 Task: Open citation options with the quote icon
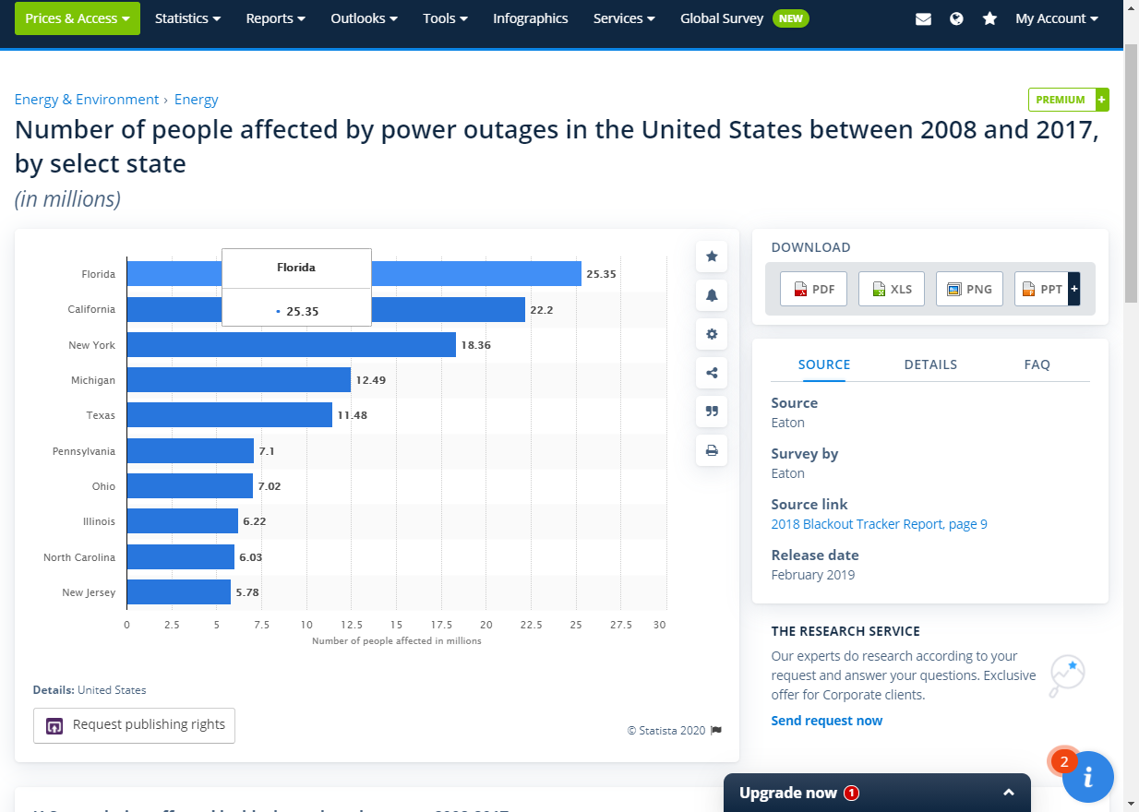(711, 412)
